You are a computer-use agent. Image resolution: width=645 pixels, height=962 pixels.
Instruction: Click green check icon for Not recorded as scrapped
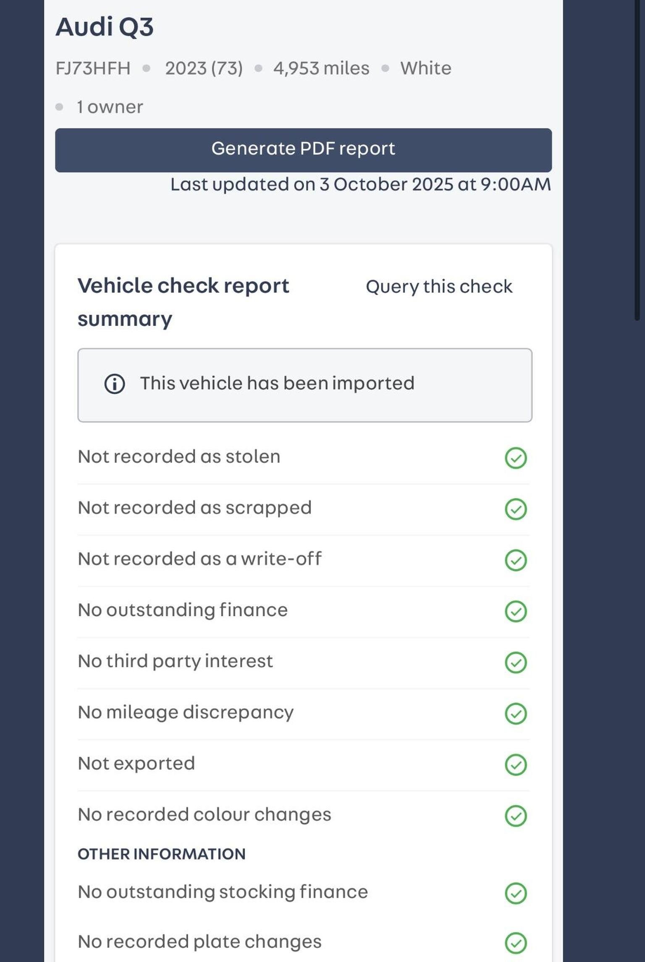pyautogui.click(x=516, y=509)
